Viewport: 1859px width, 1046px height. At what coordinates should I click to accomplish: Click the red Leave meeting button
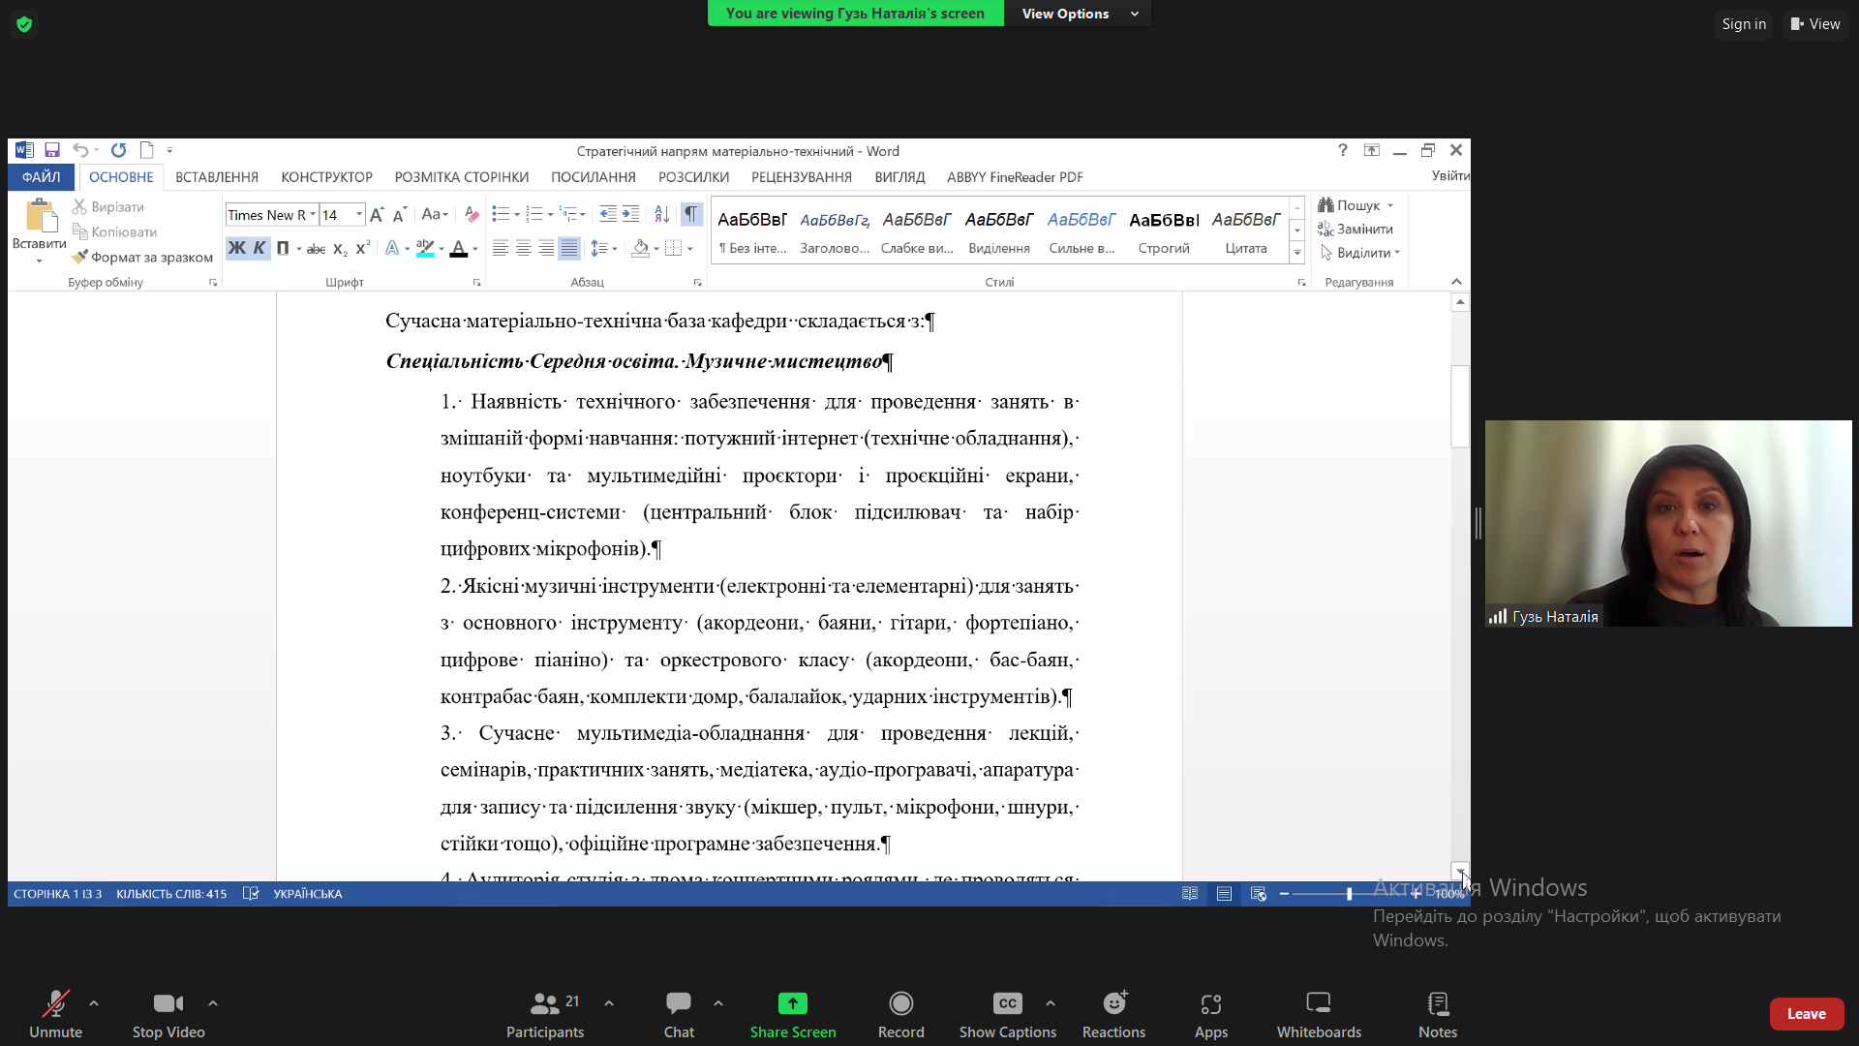(x=1806, y=1013)
